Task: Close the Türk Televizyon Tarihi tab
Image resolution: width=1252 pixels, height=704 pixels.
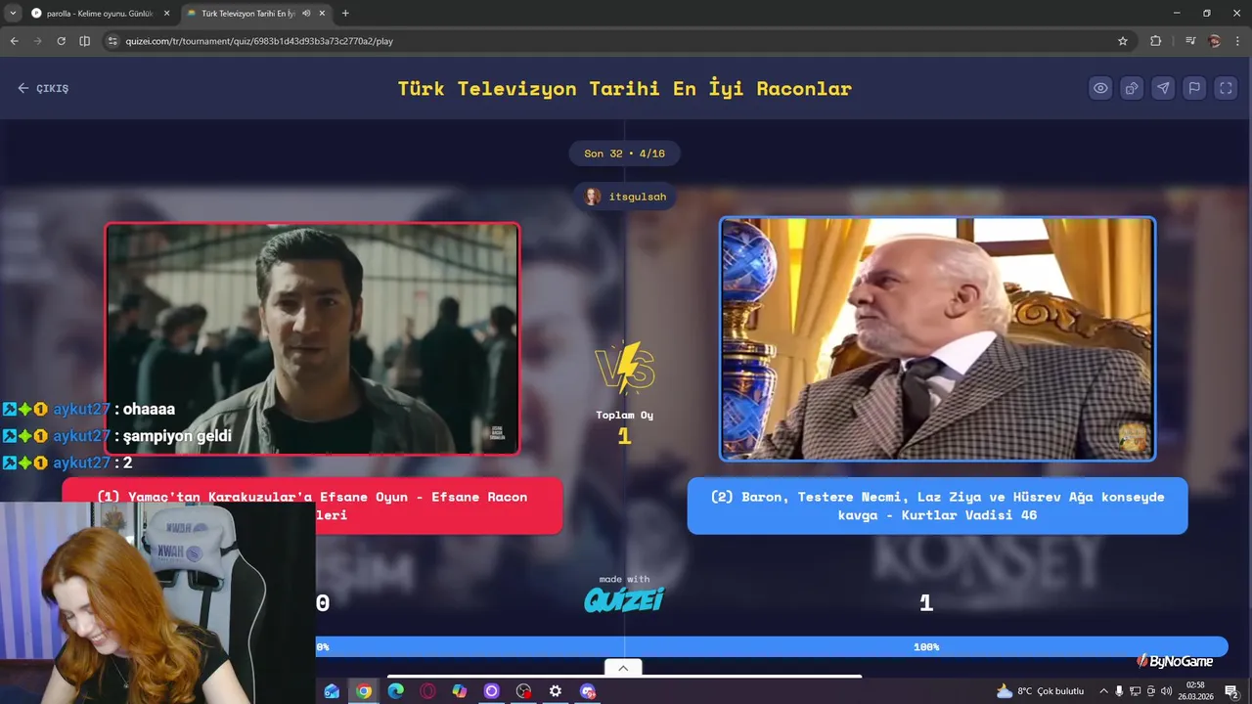Action: (322, 13)
